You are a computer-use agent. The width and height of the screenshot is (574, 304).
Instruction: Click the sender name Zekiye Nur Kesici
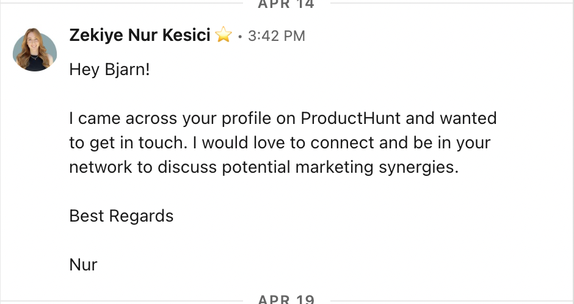coord(140,35)
